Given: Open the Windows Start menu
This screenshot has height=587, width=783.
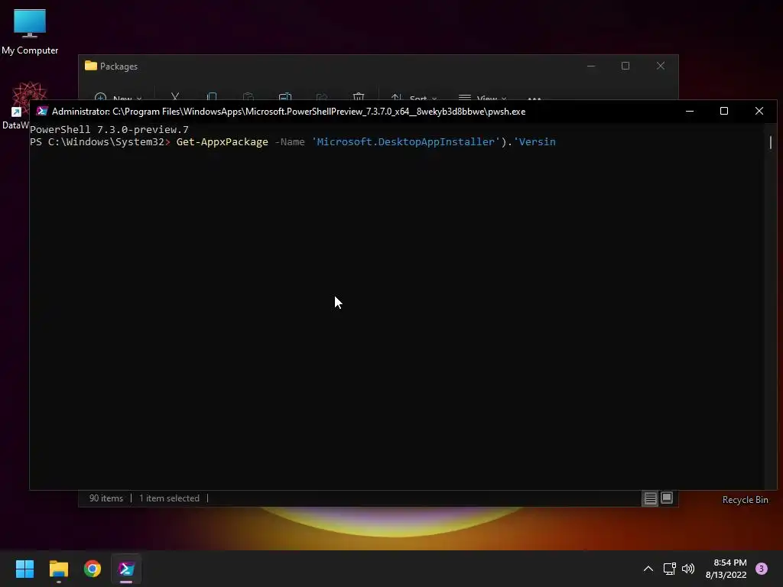Looking at the screenshot, I should coord(24,569).
